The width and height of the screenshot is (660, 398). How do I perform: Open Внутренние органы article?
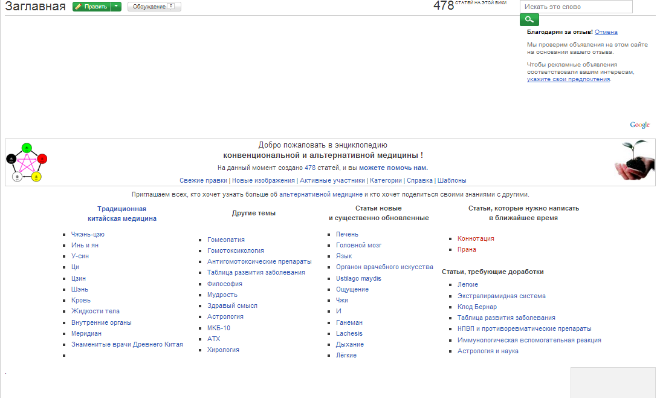[101, 322]
